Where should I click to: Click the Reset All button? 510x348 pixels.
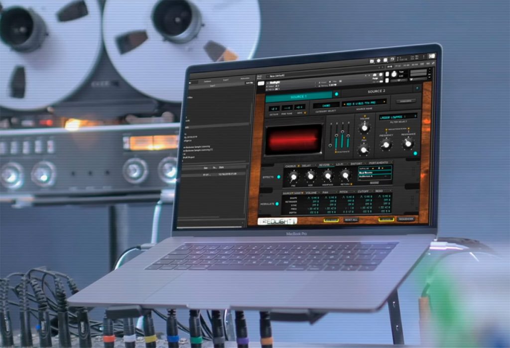click(x=351, y=220)
